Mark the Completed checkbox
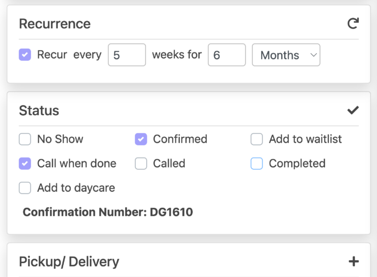The width and height of the screenshot is (377, 277). click(257, 163)
